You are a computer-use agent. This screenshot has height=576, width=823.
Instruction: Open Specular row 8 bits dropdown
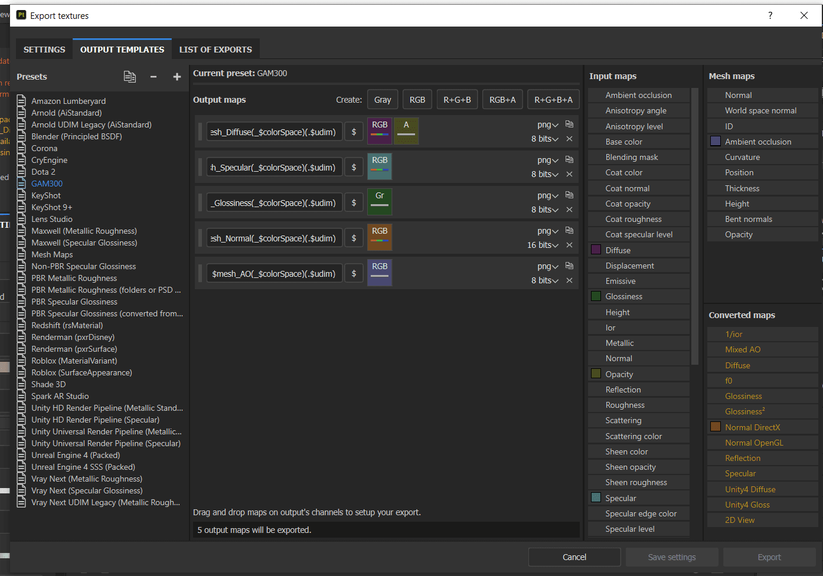point(545,174)
